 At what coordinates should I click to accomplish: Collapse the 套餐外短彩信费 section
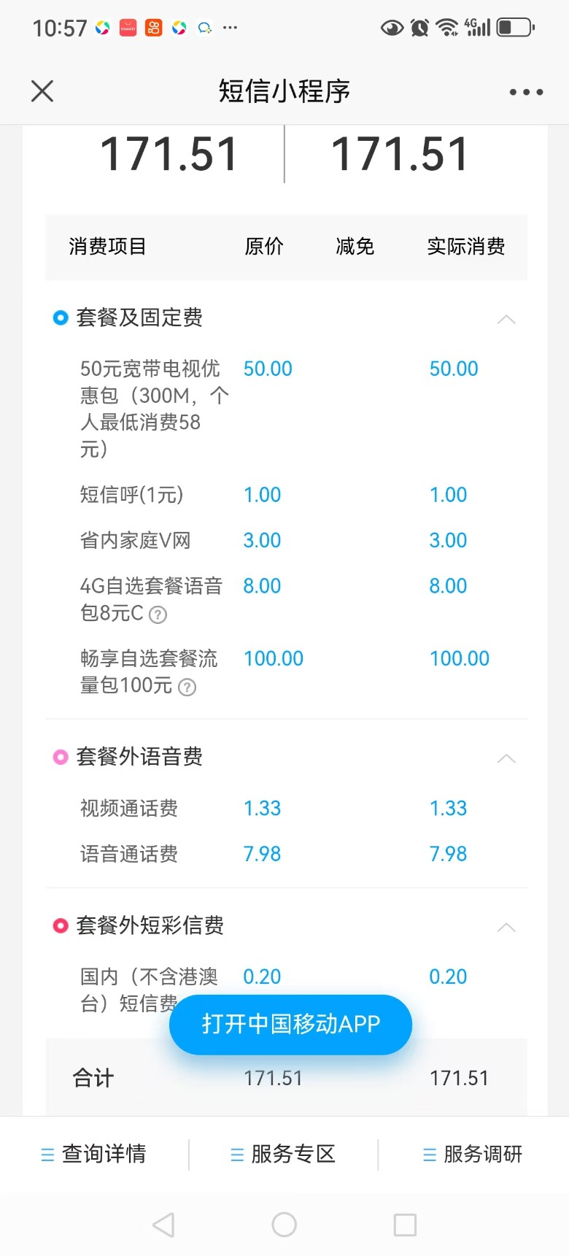click(506, 928)
